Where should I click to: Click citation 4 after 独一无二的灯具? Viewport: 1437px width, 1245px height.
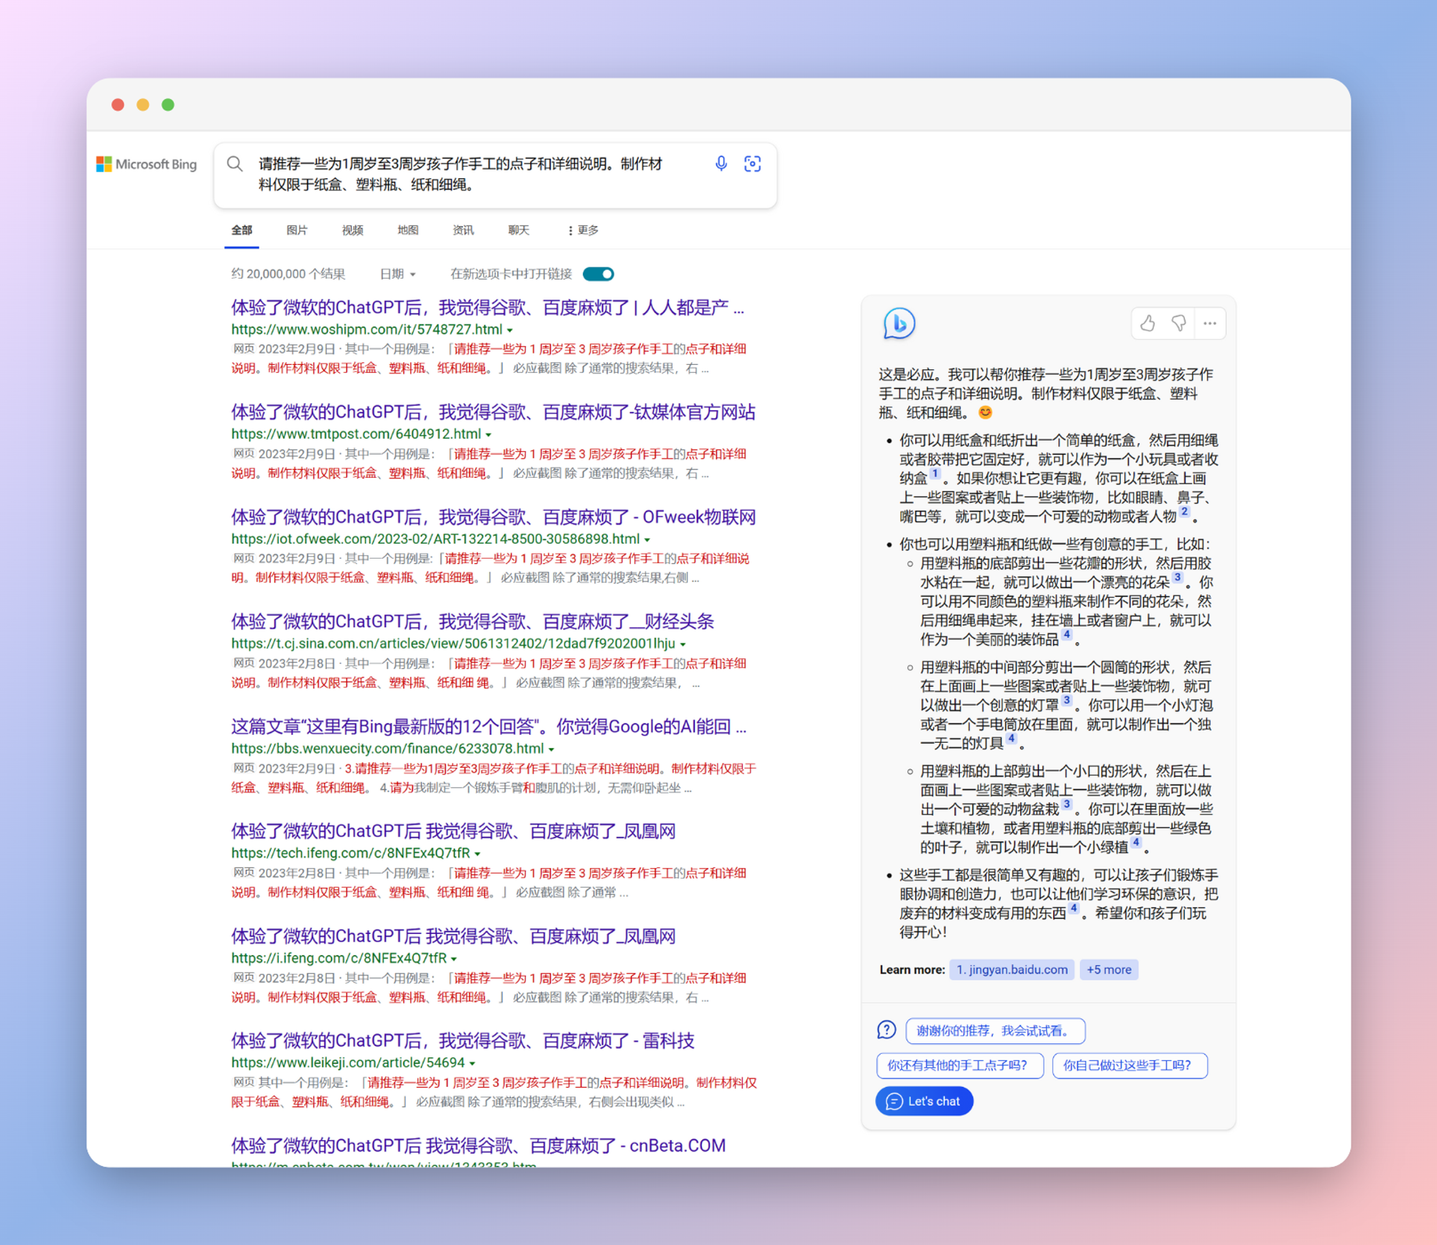tap(1012, 738)
